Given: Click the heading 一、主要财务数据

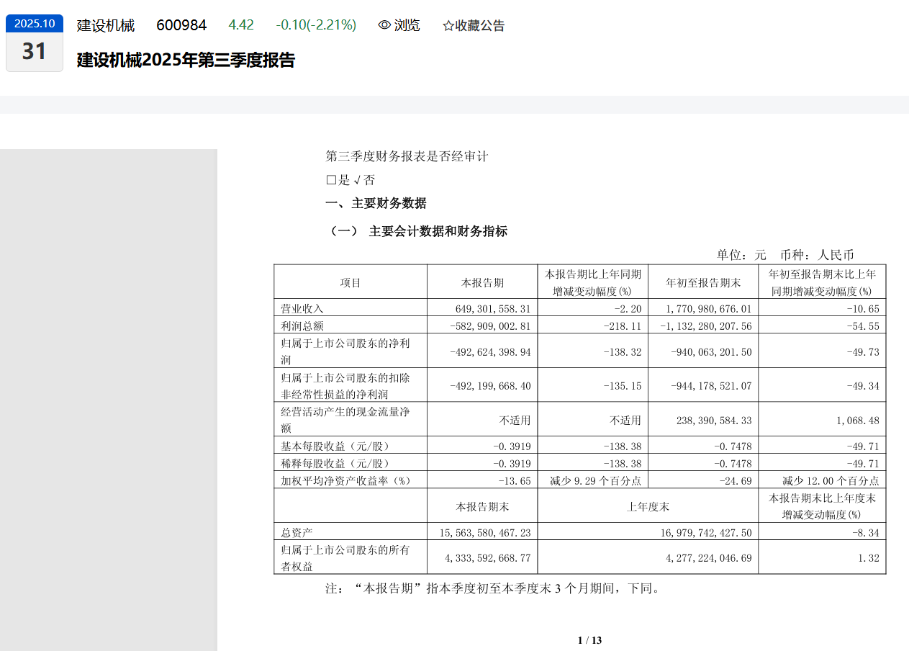Looking at the screenshot, I should point(376,204).
